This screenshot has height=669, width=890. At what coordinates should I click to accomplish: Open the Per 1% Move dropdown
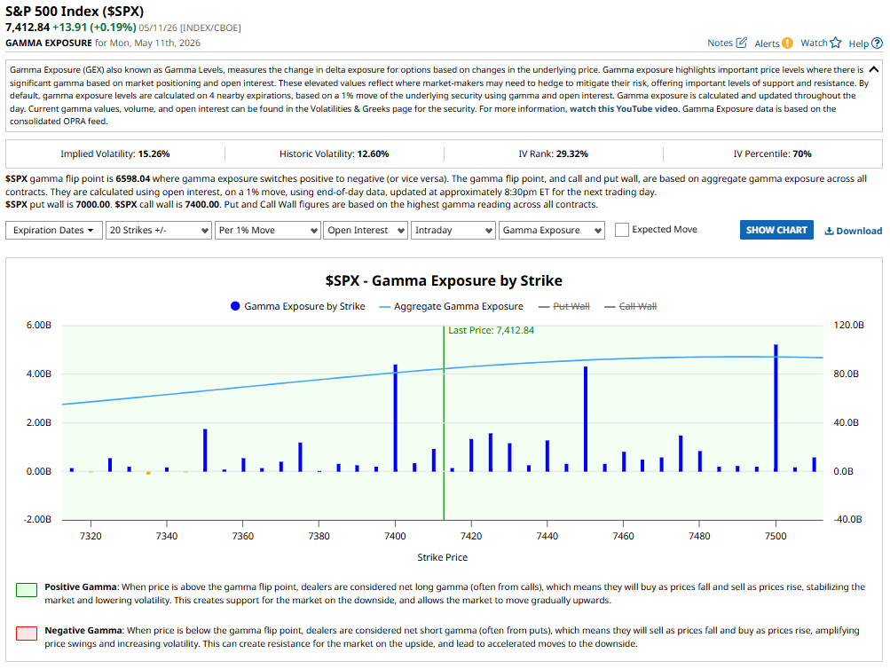coord(267,230)
